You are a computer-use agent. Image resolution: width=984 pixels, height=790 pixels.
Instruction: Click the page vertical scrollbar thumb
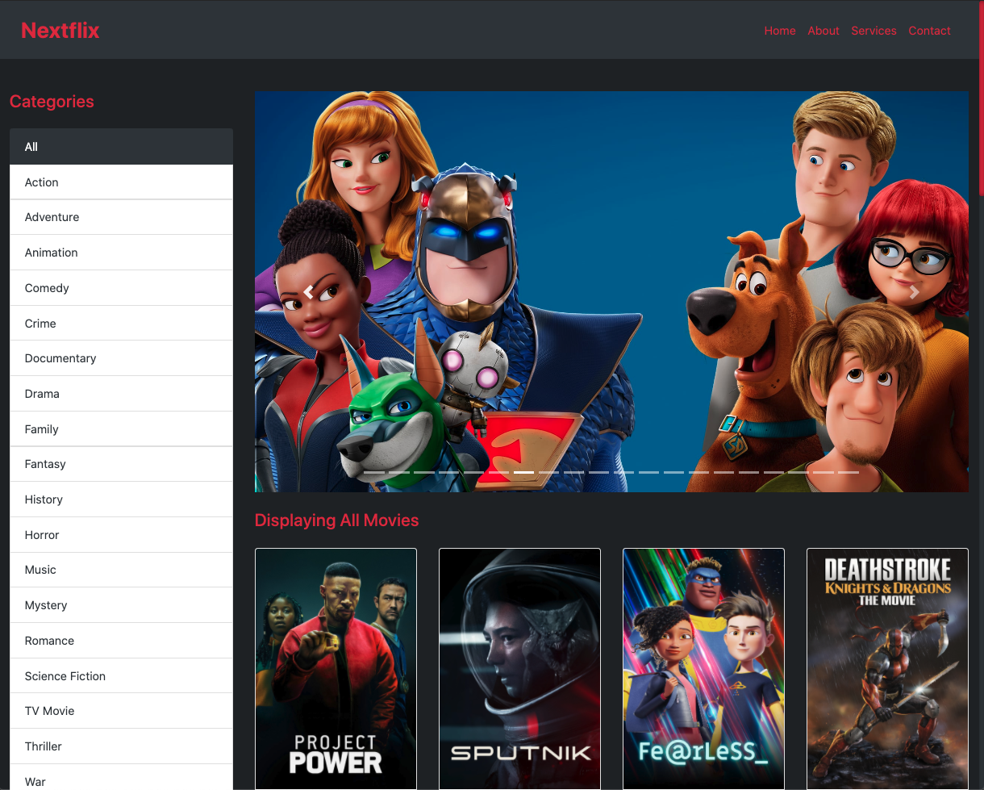click(981, 98)
